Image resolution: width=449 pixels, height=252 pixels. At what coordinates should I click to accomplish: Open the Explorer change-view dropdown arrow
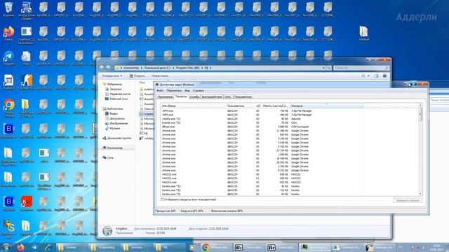368,76
